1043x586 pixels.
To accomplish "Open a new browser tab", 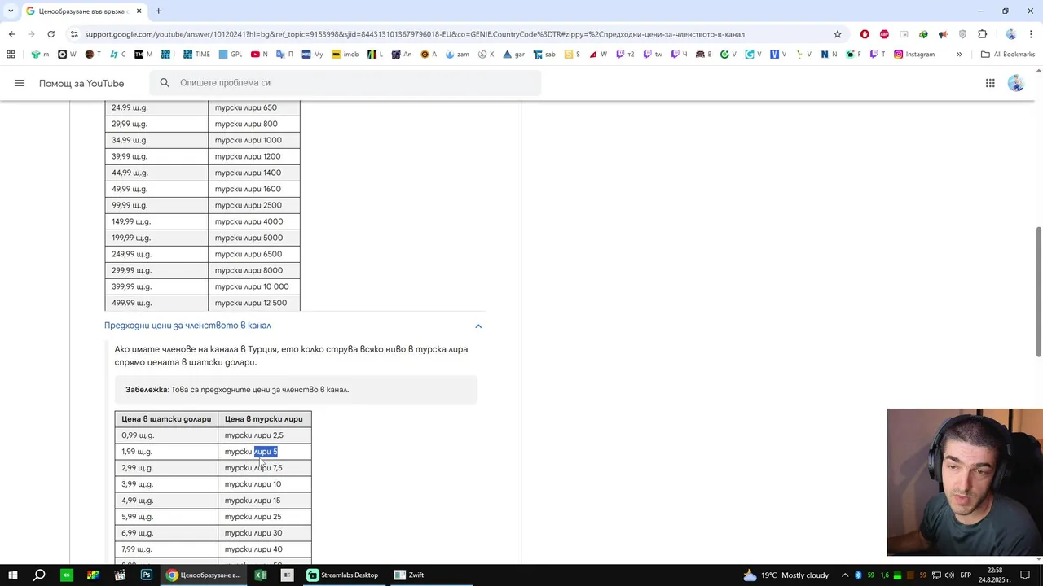I will point(158,11).
